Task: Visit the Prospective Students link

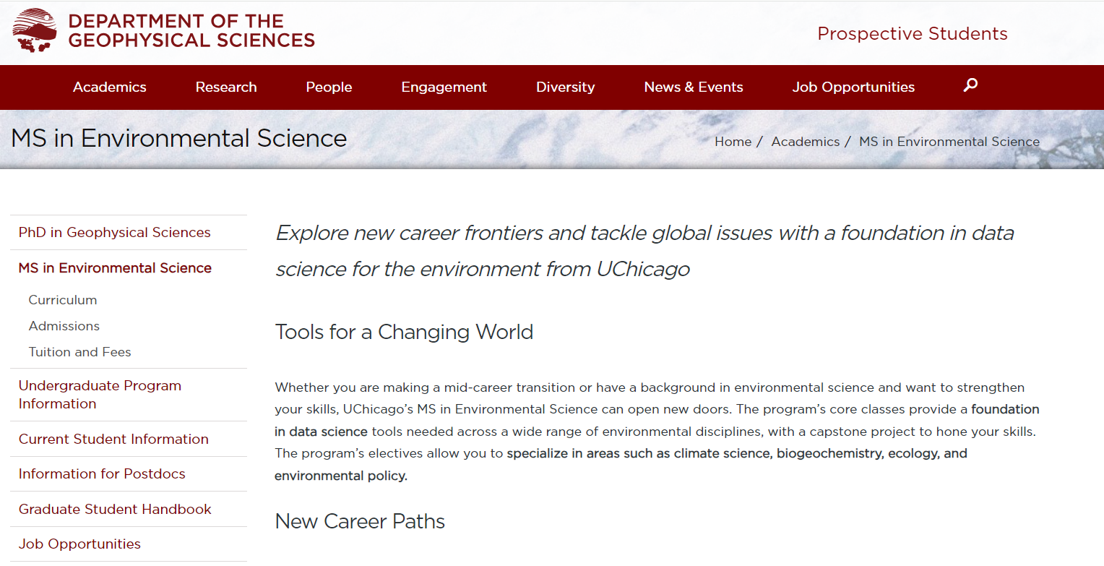Action: 913,34
